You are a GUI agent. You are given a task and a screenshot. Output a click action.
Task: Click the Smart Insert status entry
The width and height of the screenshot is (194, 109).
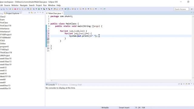click(124, 108)
